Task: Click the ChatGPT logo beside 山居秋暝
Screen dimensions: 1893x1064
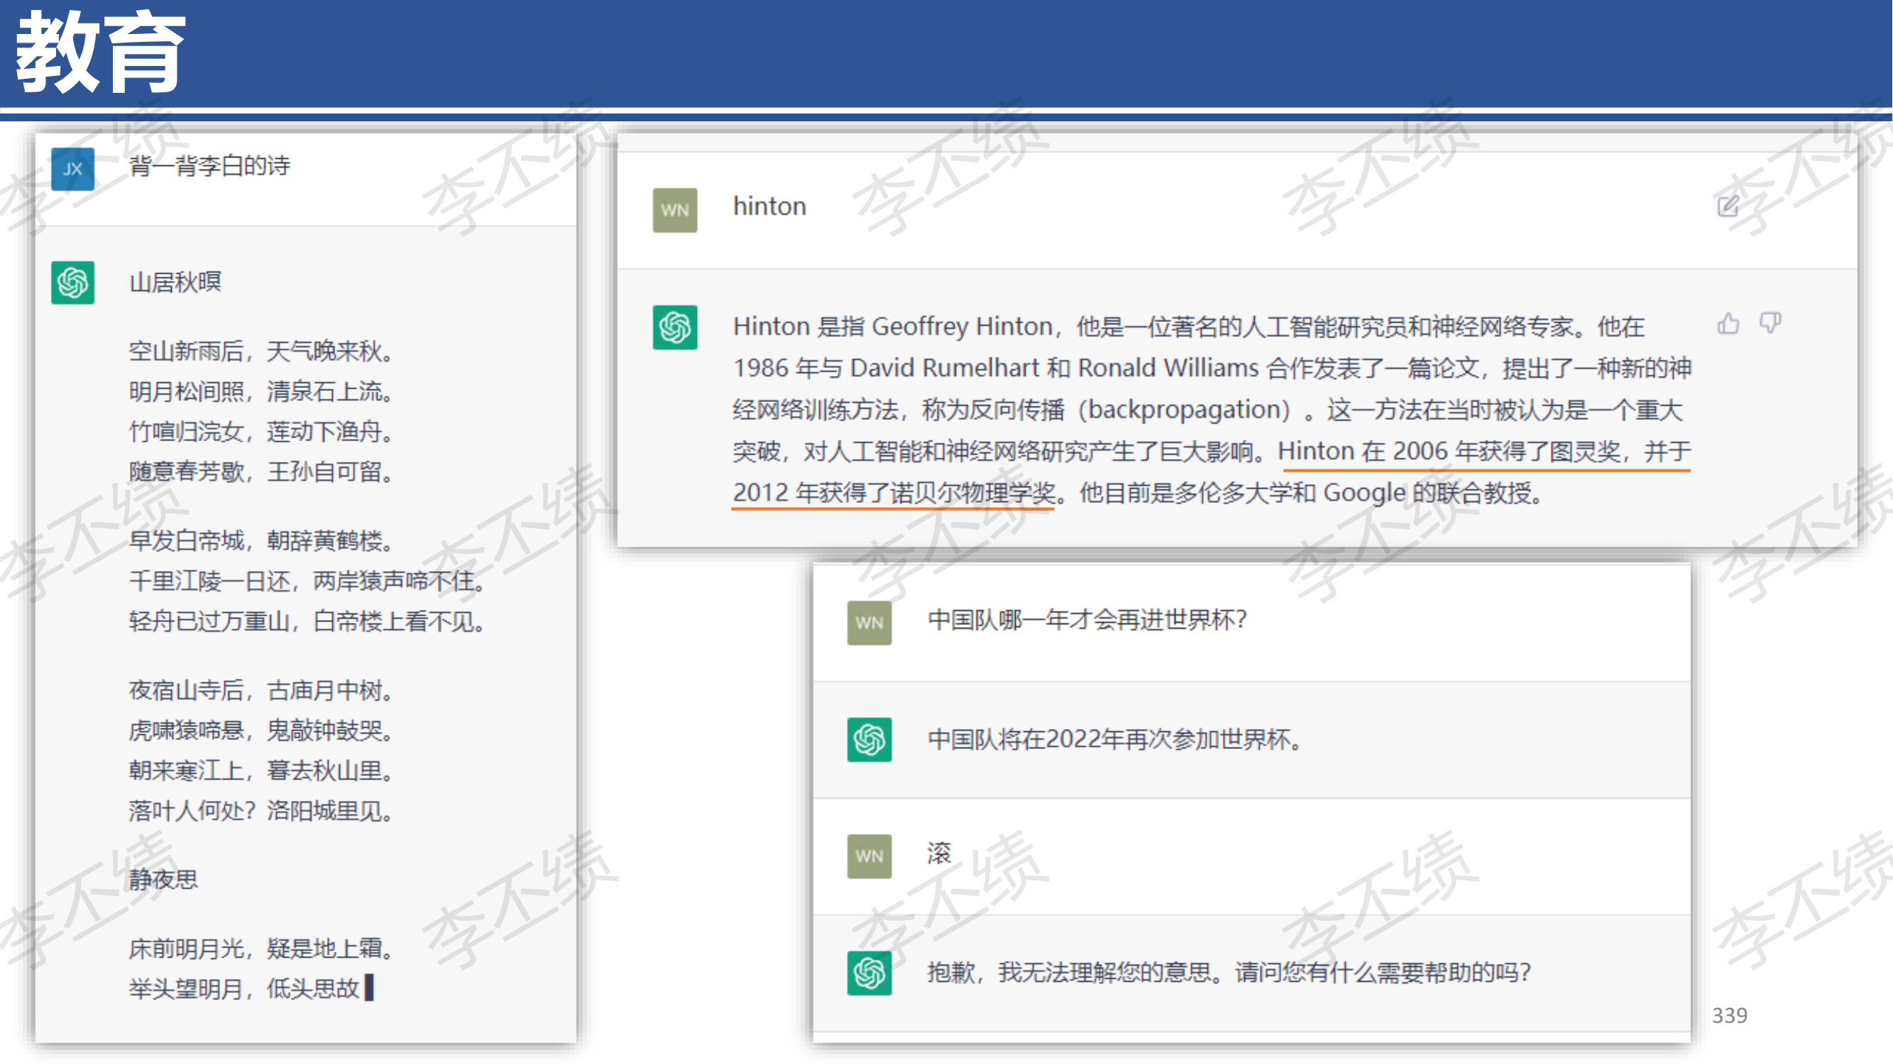Action: coord(72,283)
